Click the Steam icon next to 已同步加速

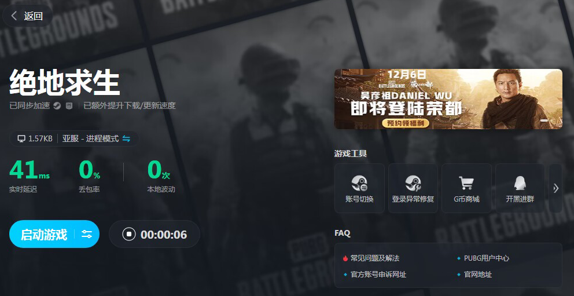57,106
